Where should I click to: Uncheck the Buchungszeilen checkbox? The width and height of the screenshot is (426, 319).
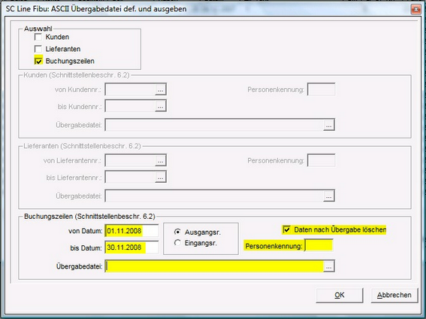pyautogui.click(x=38, y=61)
